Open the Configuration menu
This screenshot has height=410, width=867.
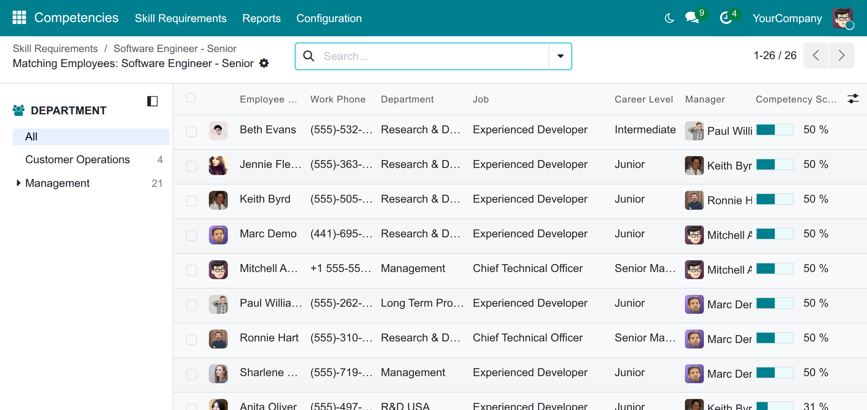tap(329, 18)
